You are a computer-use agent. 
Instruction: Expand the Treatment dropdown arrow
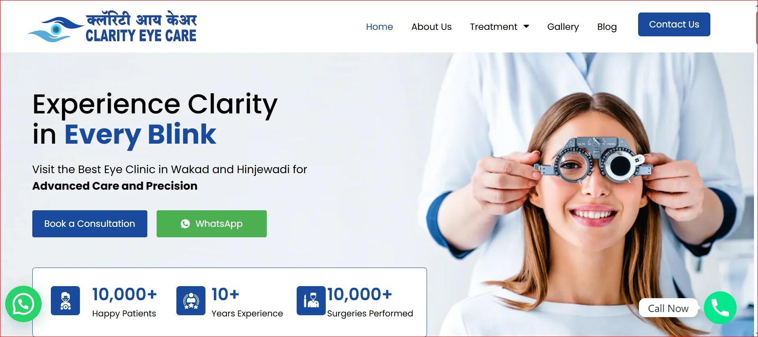(x=526, y=27)
